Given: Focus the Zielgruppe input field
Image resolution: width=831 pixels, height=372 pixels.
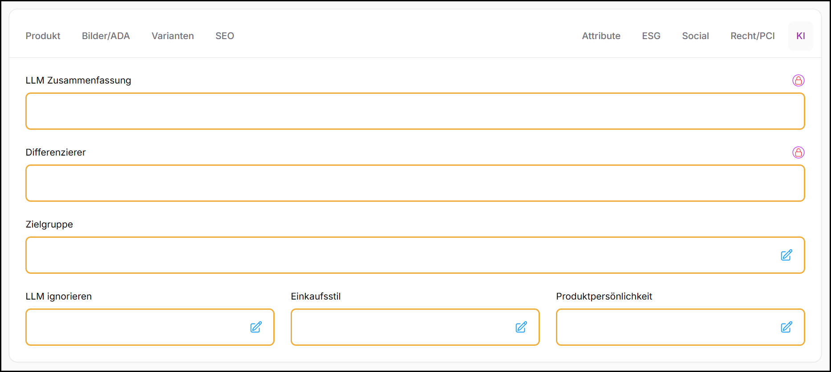Looking at the screenshot, I should click(x=401, y=255).
